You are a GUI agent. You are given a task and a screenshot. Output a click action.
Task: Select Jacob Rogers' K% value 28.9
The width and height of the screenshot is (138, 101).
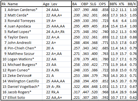[x=123, y=92]
